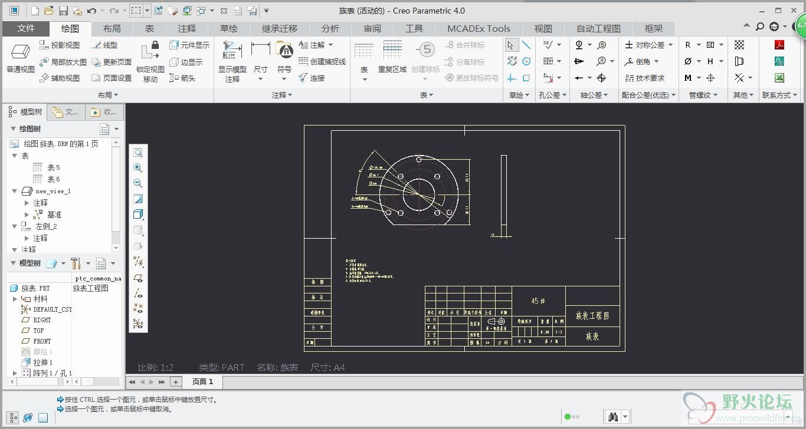
Task: Click the 普通视图 general view icon
Action: point(21,58)
